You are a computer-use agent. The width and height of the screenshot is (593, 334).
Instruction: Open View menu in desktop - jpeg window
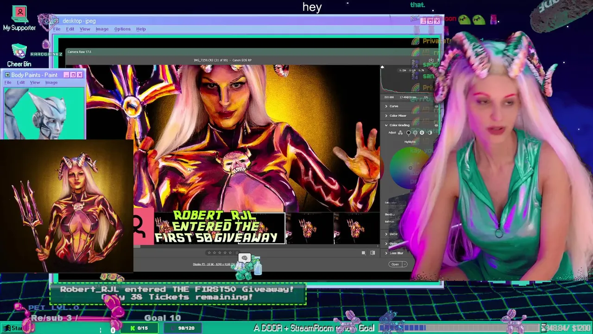pyautogui.click(x=85, y=29)
